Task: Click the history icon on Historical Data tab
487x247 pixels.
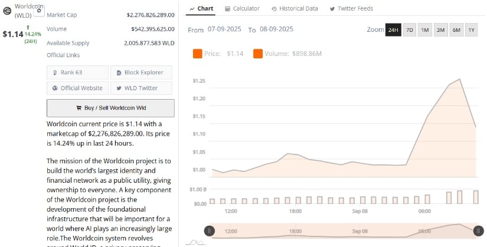Action: [274, 9]
